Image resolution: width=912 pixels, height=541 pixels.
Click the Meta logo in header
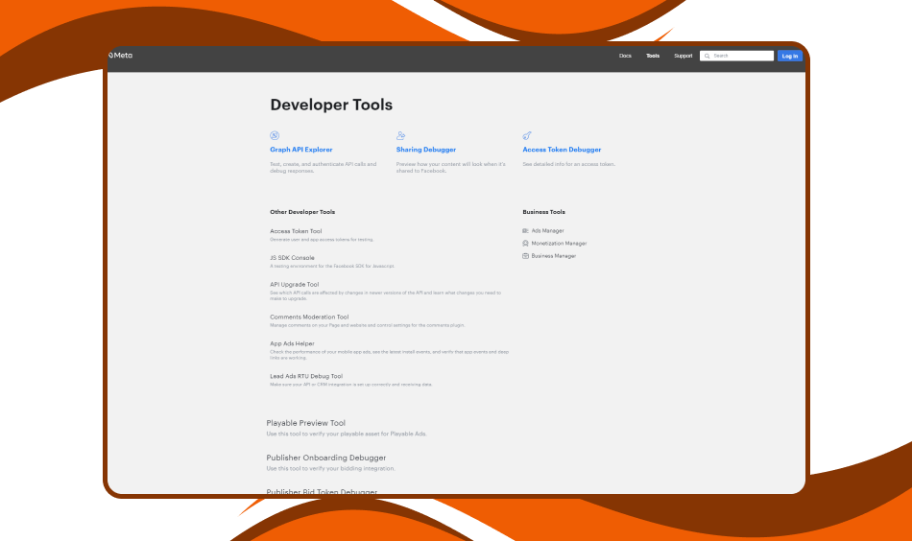[x=120, y=56]
